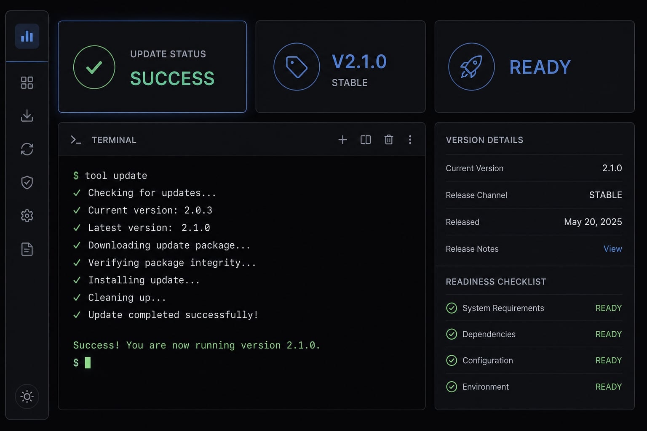Click the TERMINAL panel title
This screenshot has width=647, height=431.
pyautogui.click(x=114, y=140)
